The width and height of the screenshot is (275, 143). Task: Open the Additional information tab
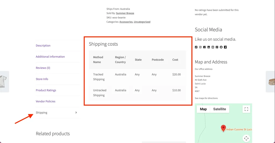(x=50, y=57)
